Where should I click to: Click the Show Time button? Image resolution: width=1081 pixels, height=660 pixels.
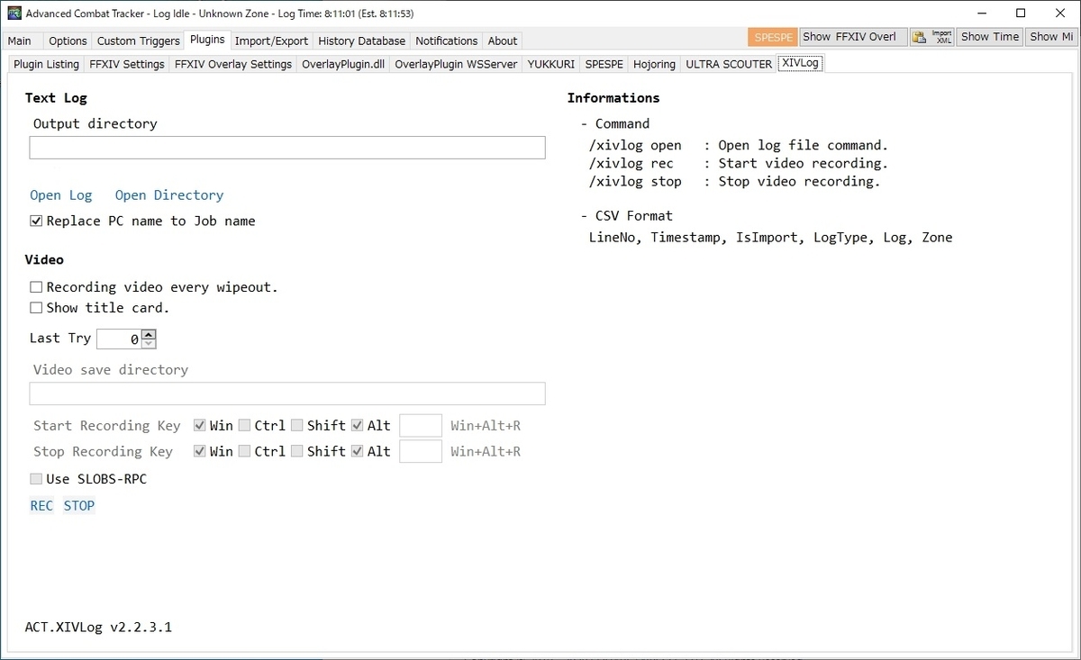click(989, 37)
